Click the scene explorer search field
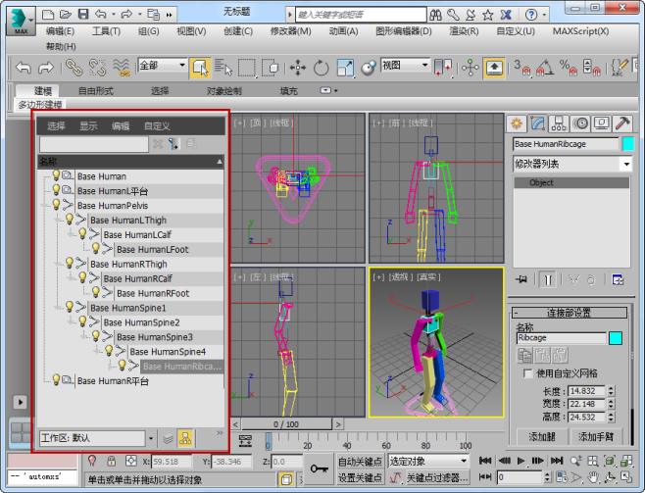 [x=94, y=144]
